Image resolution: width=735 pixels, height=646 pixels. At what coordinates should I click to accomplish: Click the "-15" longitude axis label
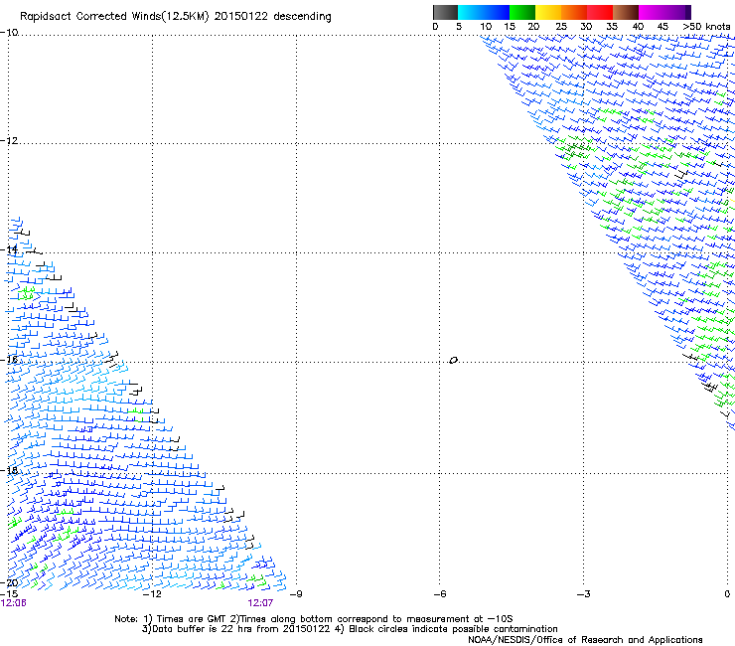point(9,594)
